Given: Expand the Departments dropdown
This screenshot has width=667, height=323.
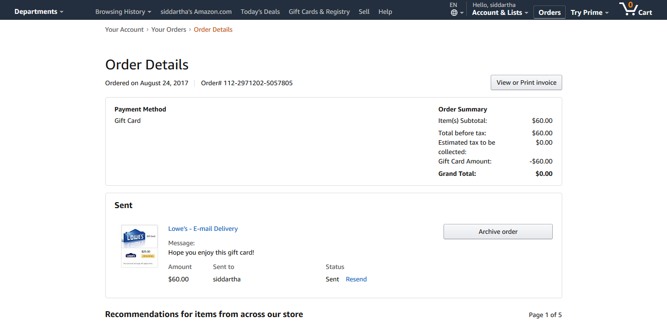Looking at the screenshot, I should (39, 11).
